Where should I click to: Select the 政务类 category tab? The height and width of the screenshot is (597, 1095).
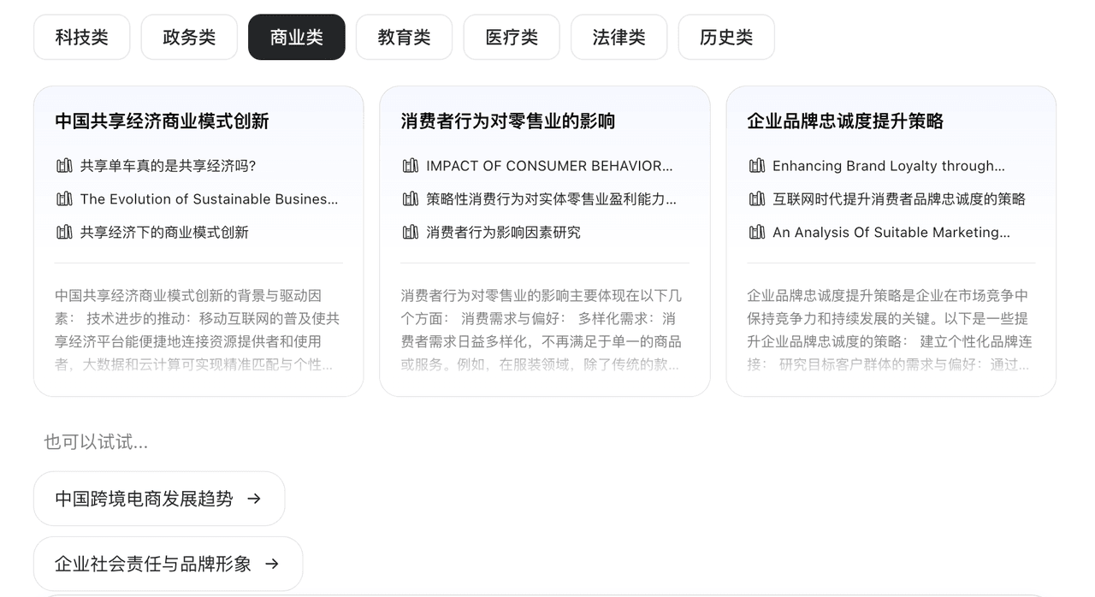tap(189, 38)
